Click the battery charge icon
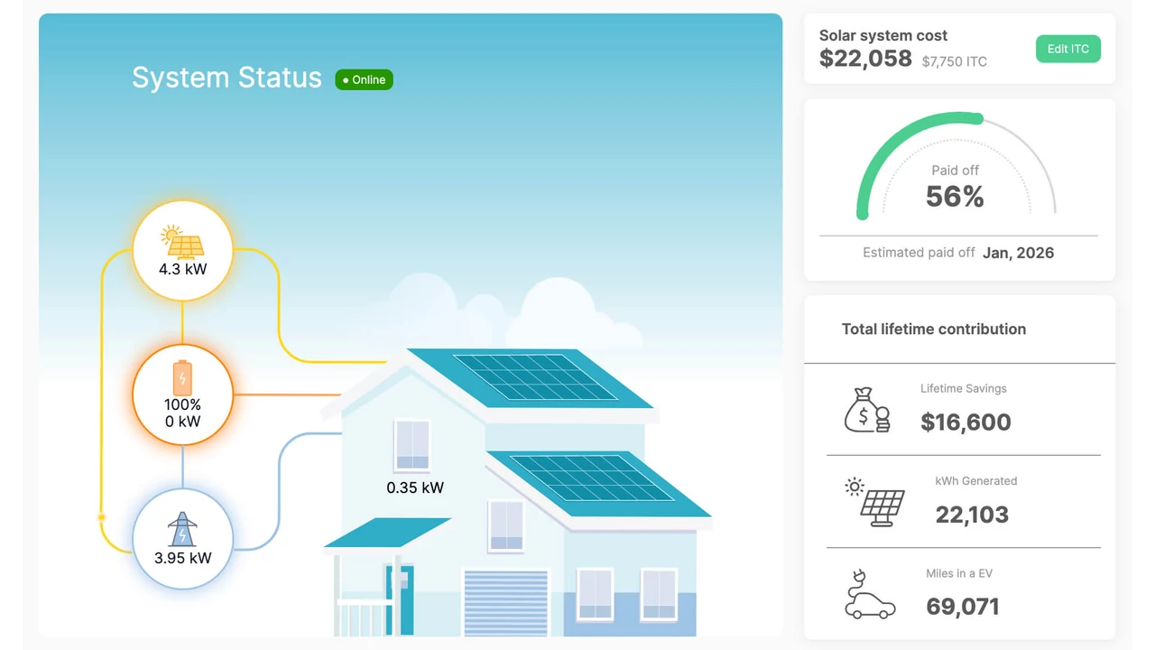1155x650 pixels. [182, 378]
